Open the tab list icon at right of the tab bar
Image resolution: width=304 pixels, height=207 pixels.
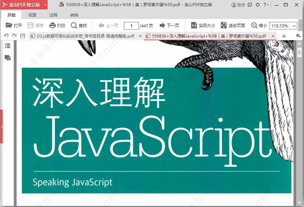pyautogui.click(x=298, y=36)
